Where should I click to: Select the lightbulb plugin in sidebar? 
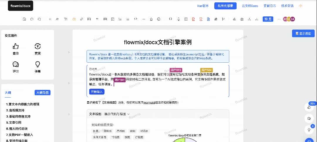coord(38,67)
